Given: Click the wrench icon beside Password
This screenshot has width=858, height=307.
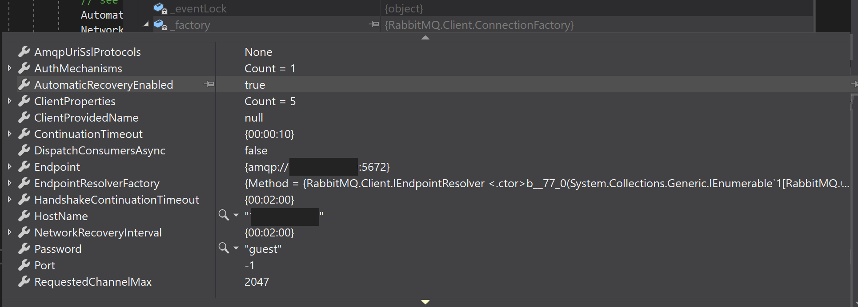Looking at the screenshot, I should 24,249.
